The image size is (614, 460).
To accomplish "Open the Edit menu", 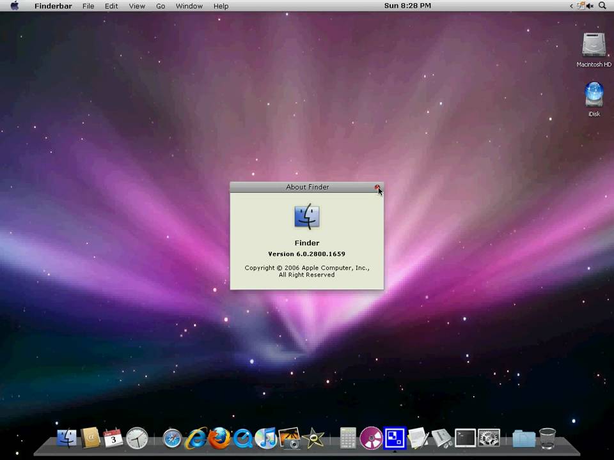I will (x=111, y=6).
